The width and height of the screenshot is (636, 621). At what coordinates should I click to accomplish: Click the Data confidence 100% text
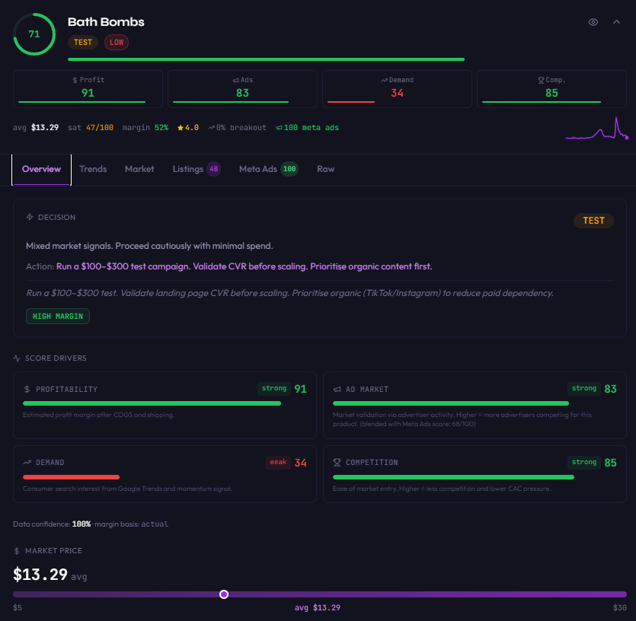(52, 524)
